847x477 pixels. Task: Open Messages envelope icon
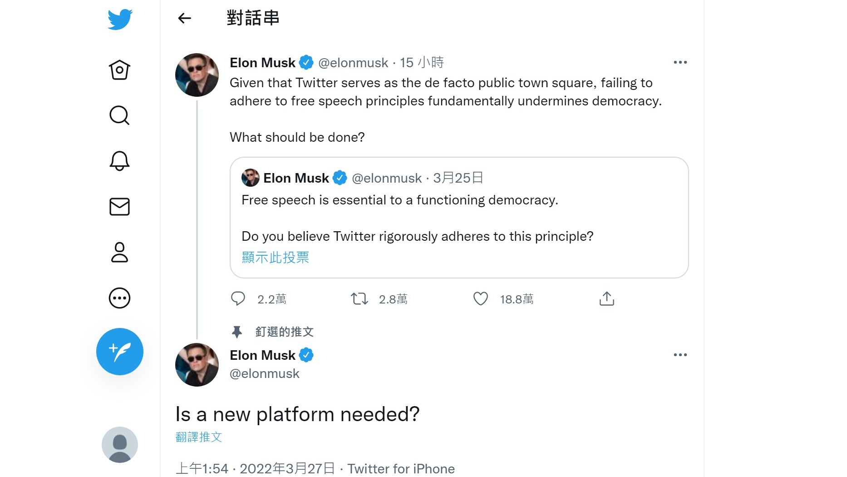119,207
